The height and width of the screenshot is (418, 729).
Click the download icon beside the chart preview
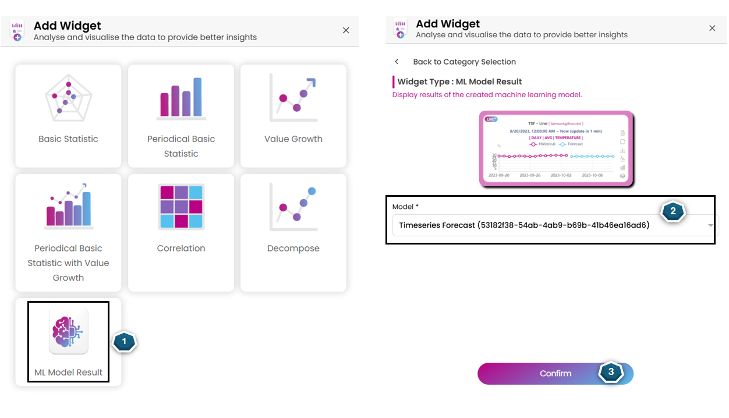(x=622, y=150)
